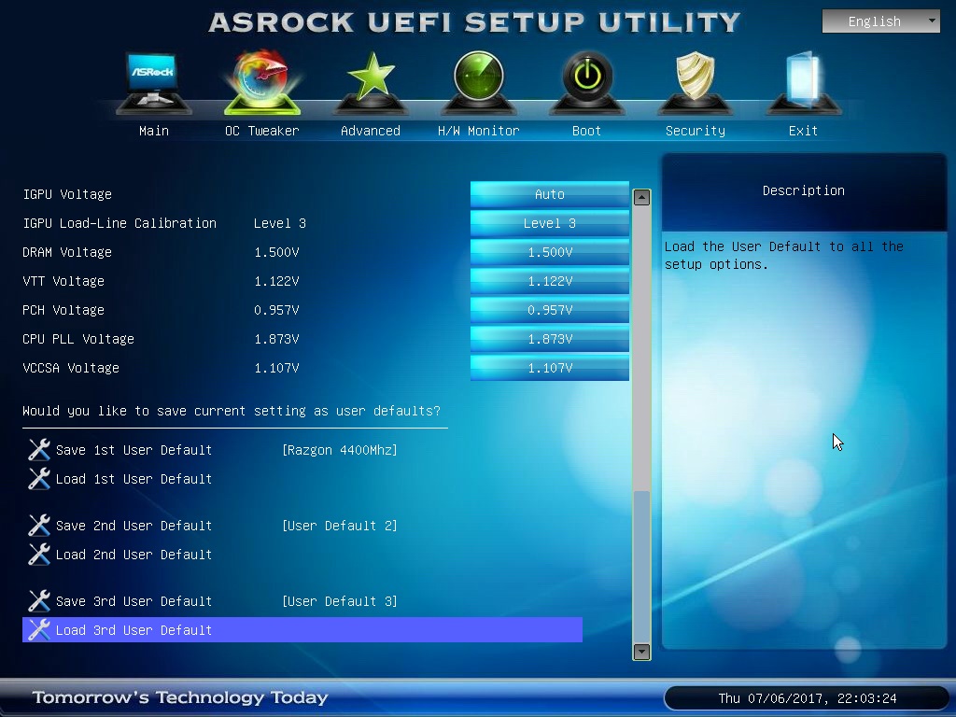Switch to the Security tab label
The image size is (956, 717).
pos(695,131)
